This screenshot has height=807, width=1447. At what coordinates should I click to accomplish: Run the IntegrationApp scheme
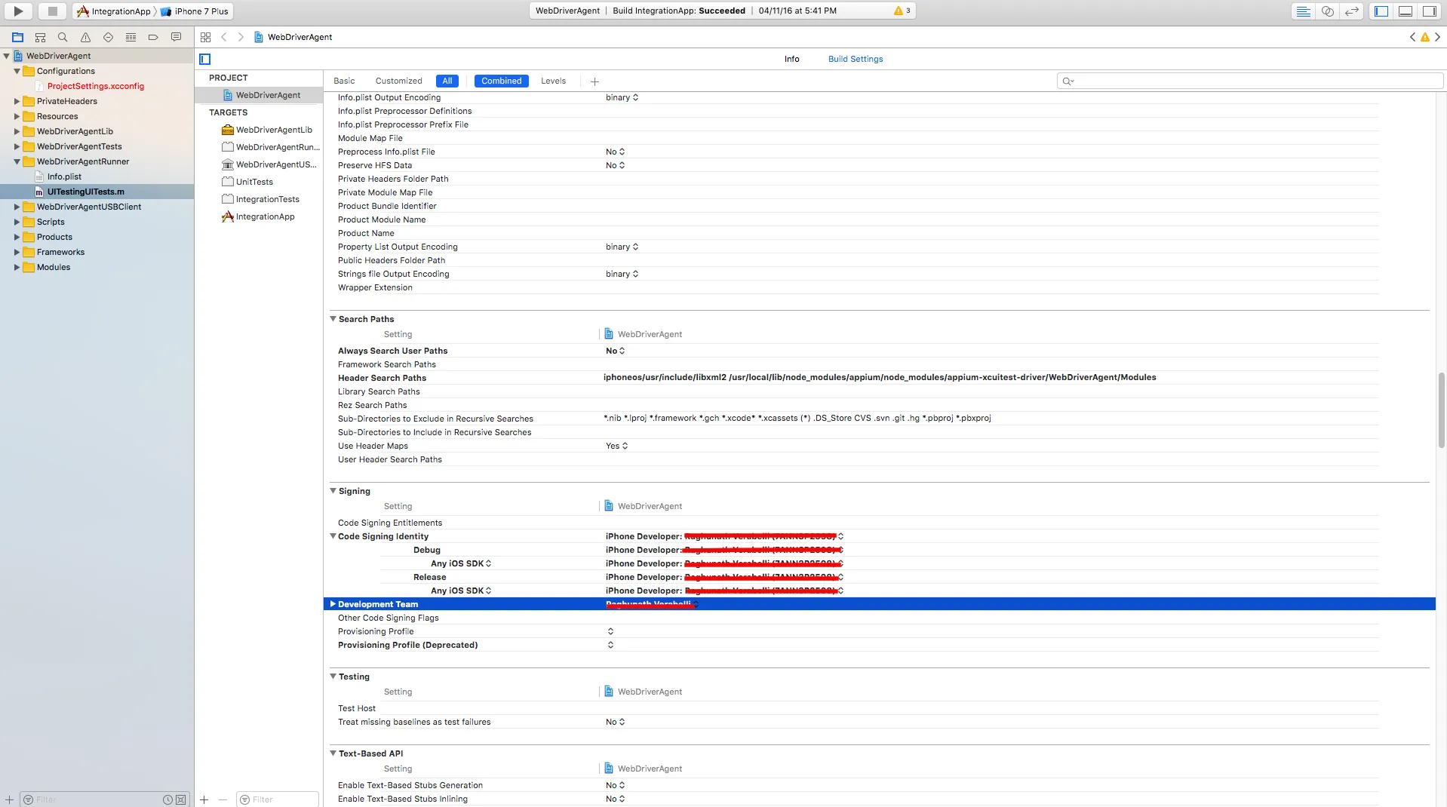pyautogui.click(x=18, y=11)
